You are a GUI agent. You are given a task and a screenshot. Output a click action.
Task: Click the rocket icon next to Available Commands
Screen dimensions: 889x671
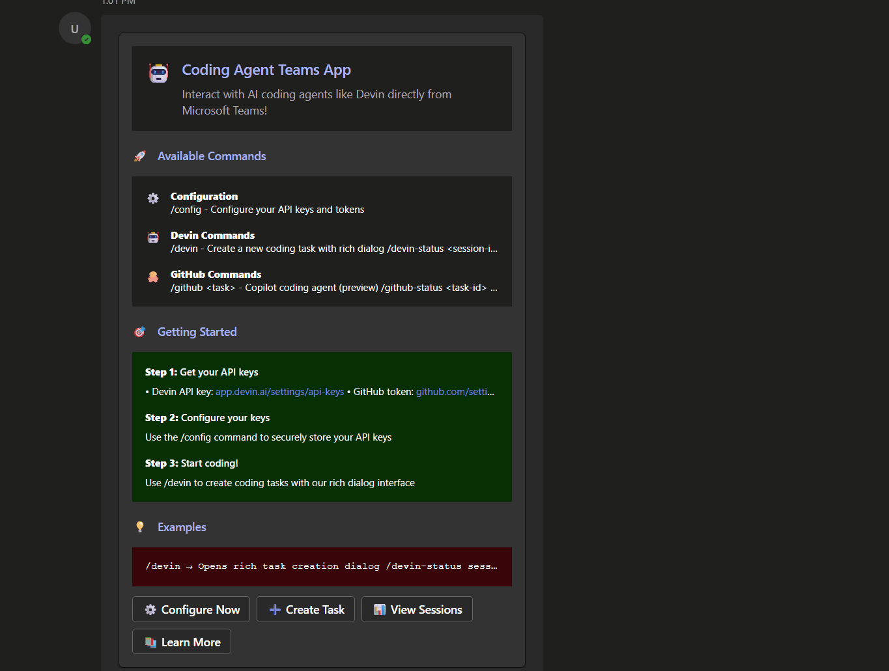point(140,156)
